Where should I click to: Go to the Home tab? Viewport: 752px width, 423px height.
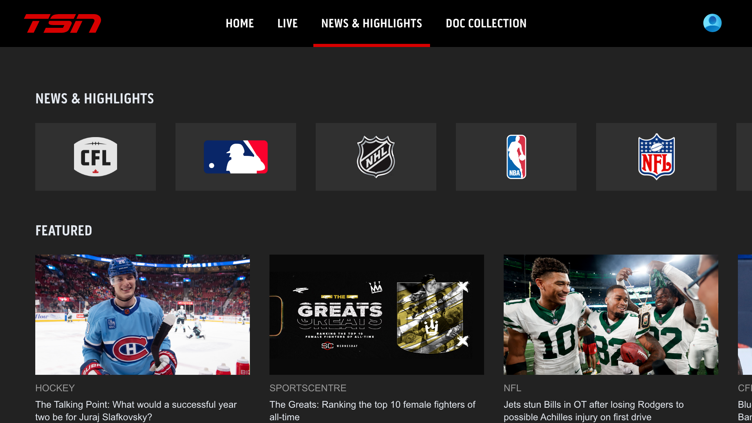pos(240,23)
